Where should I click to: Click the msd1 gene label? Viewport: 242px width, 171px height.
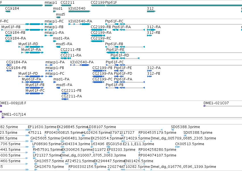coord(58,9)
